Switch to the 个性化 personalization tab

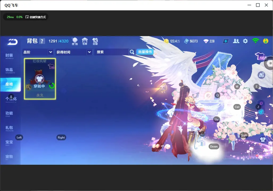pos(11,99)
